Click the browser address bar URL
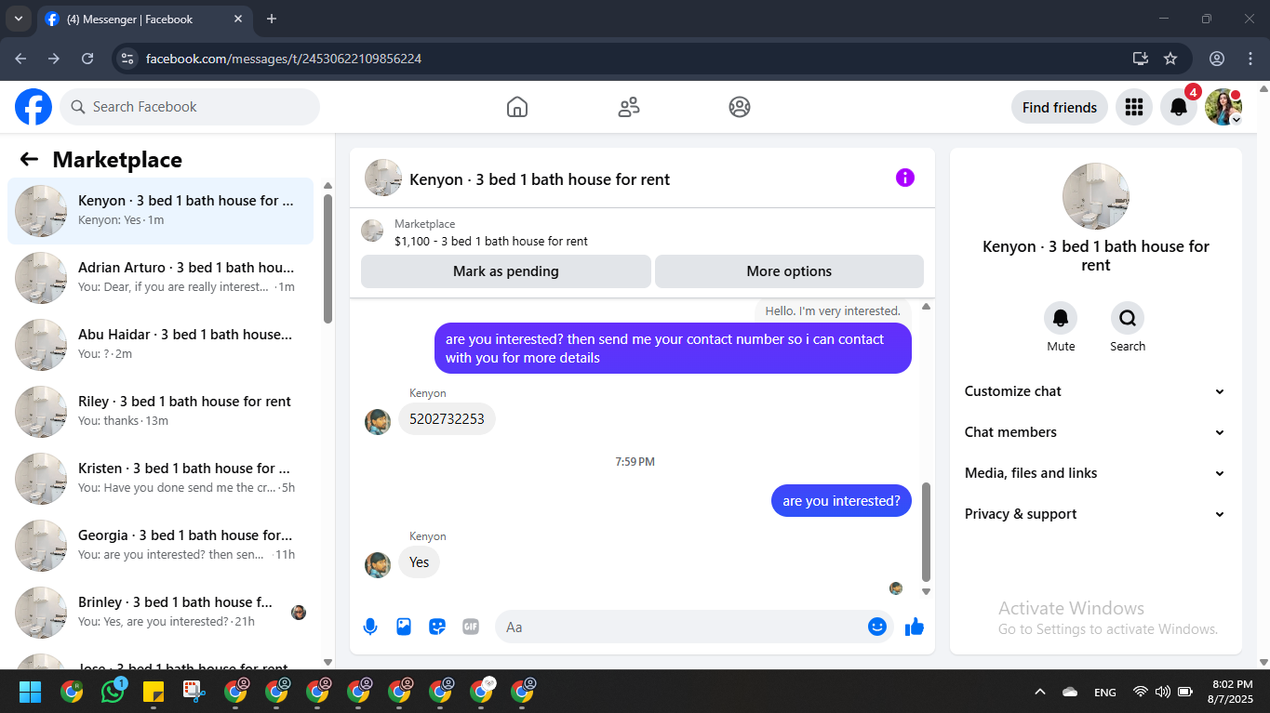Image resolution: width=1270 pixels, height=713 pixels. (284, 59)
